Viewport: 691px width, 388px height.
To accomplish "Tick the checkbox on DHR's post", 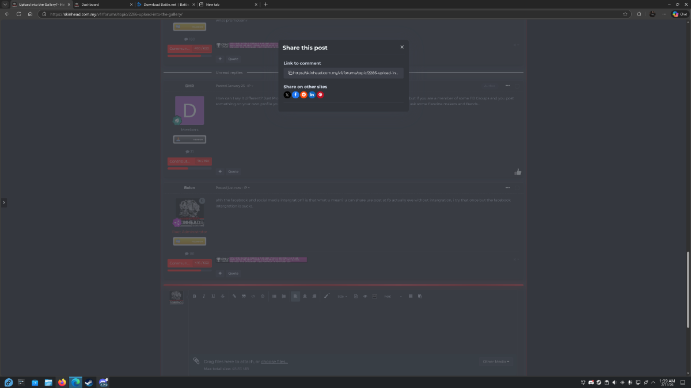I will (518, 86).
